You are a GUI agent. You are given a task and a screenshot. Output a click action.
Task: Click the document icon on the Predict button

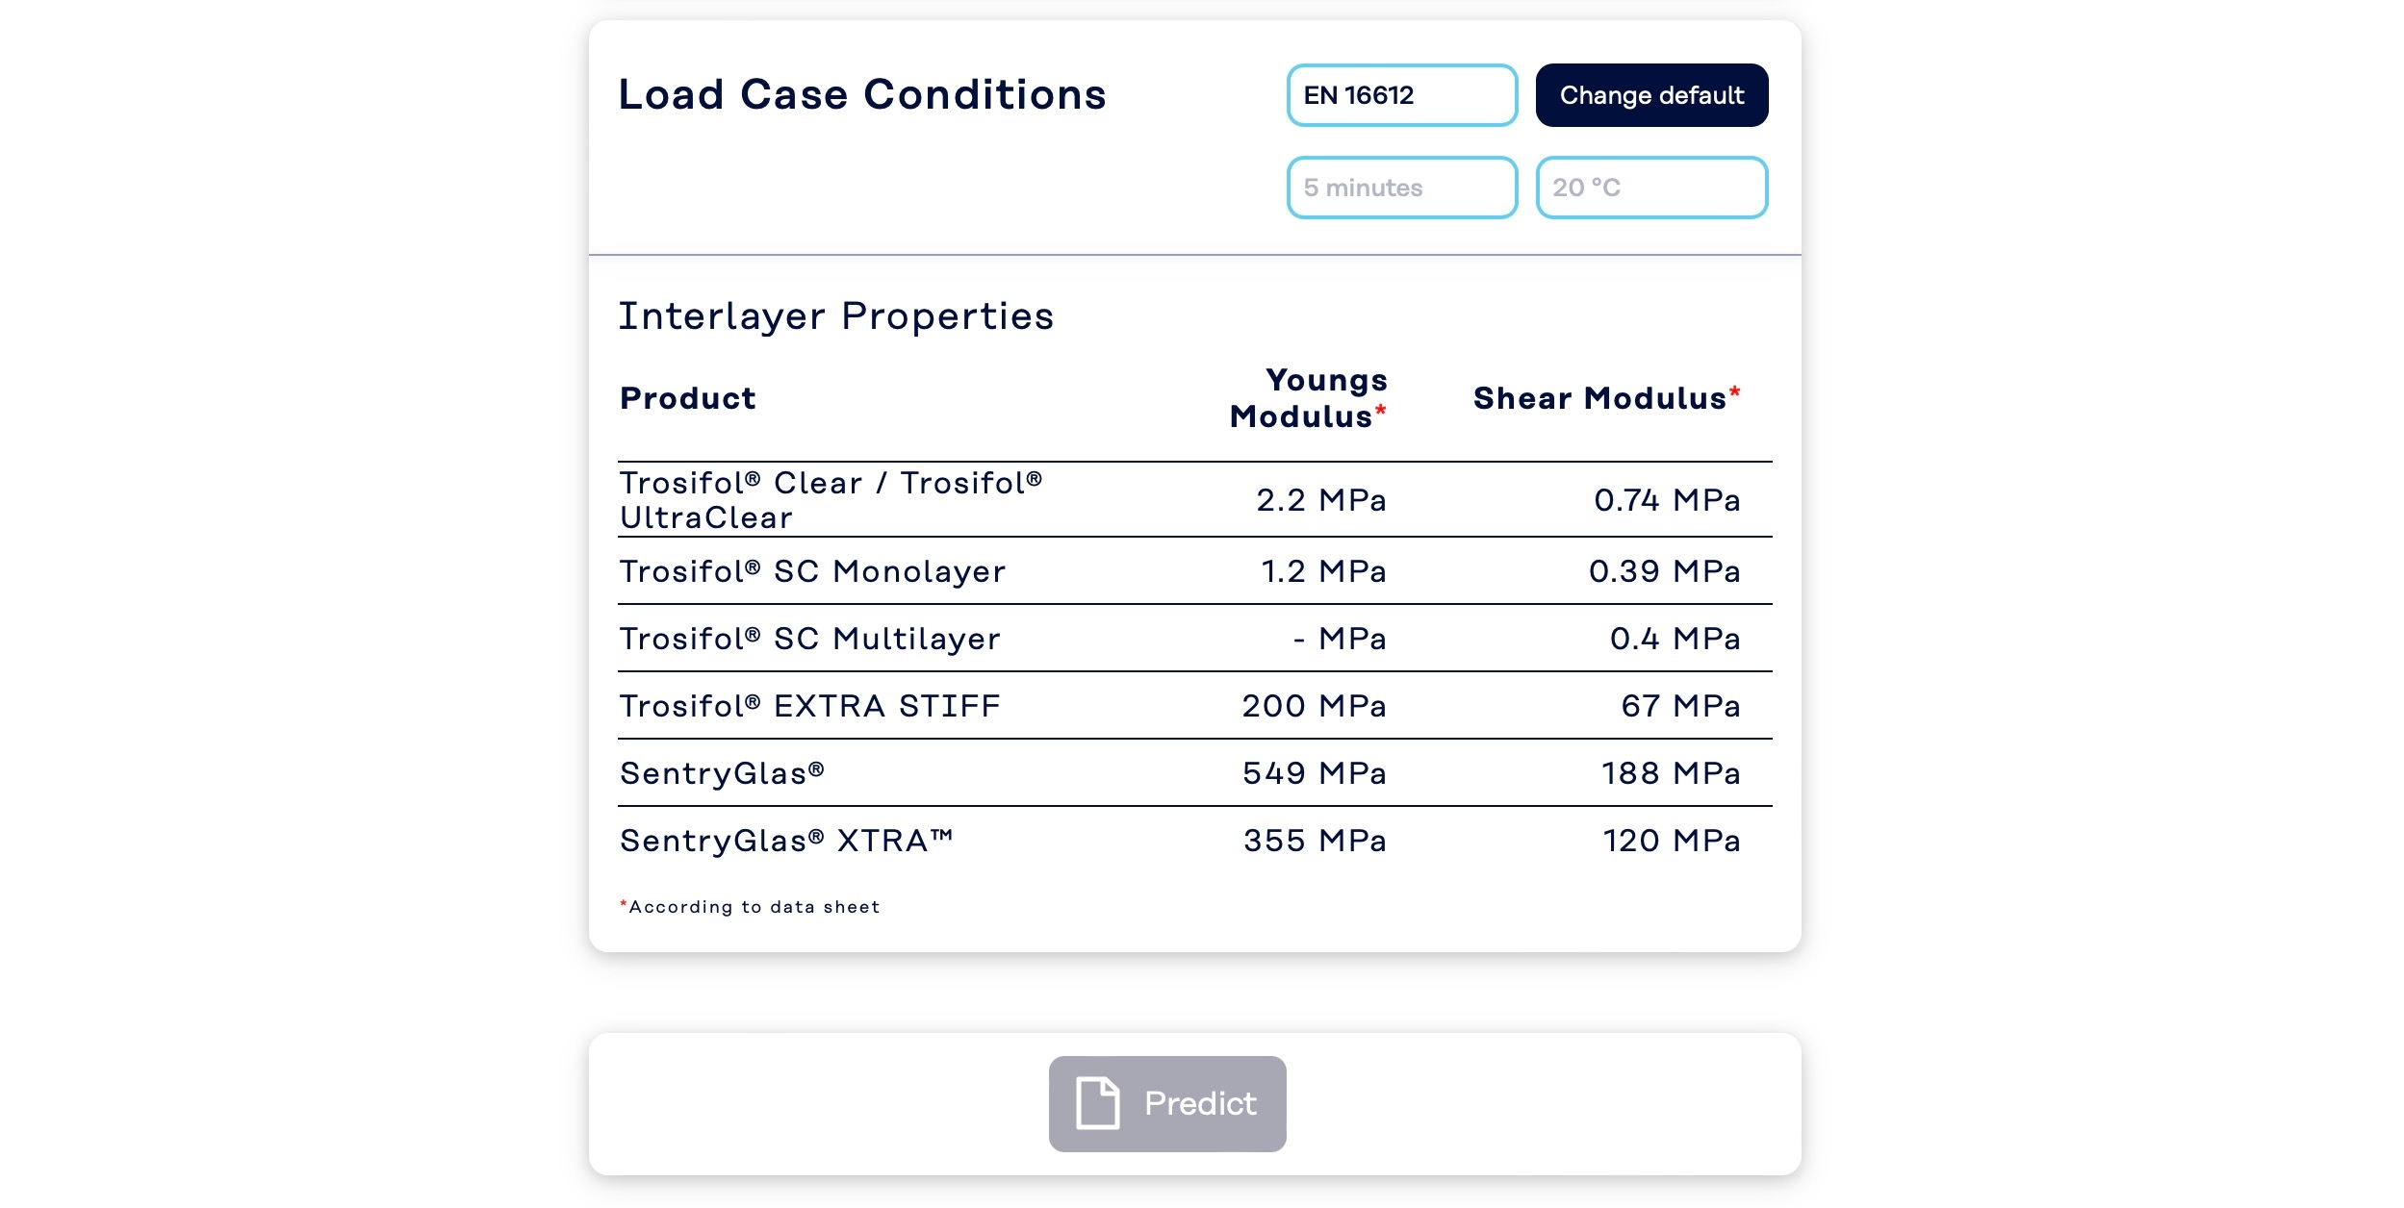click(1097, 1103)
